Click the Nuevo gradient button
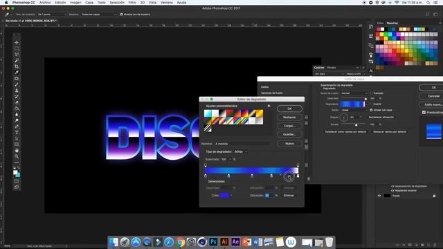Screen dimensions: 443x249 pyautogui.click(x=289, y=144)
